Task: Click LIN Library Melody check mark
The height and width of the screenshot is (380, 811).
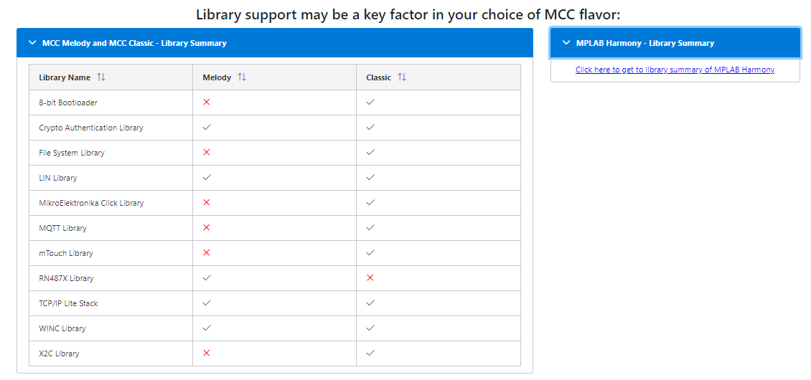Action: (x=207, y=178)
